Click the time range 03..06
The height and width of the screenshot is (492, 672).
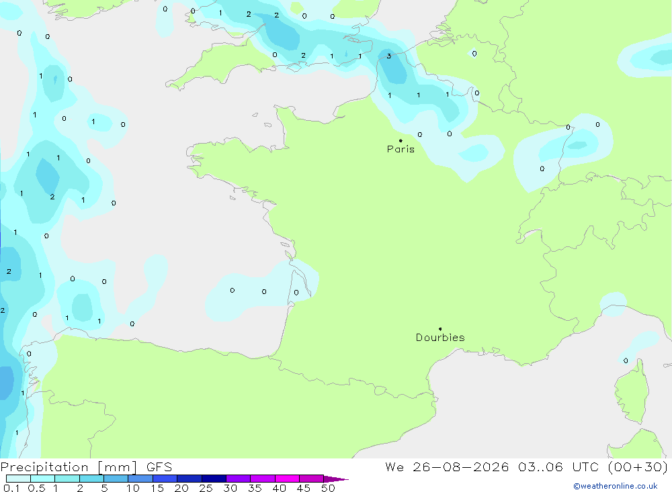coord(540,467)
